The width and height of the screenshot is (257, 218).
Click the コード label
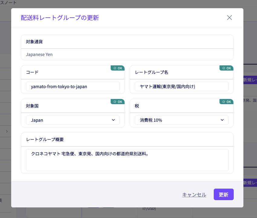coord(32,72)
